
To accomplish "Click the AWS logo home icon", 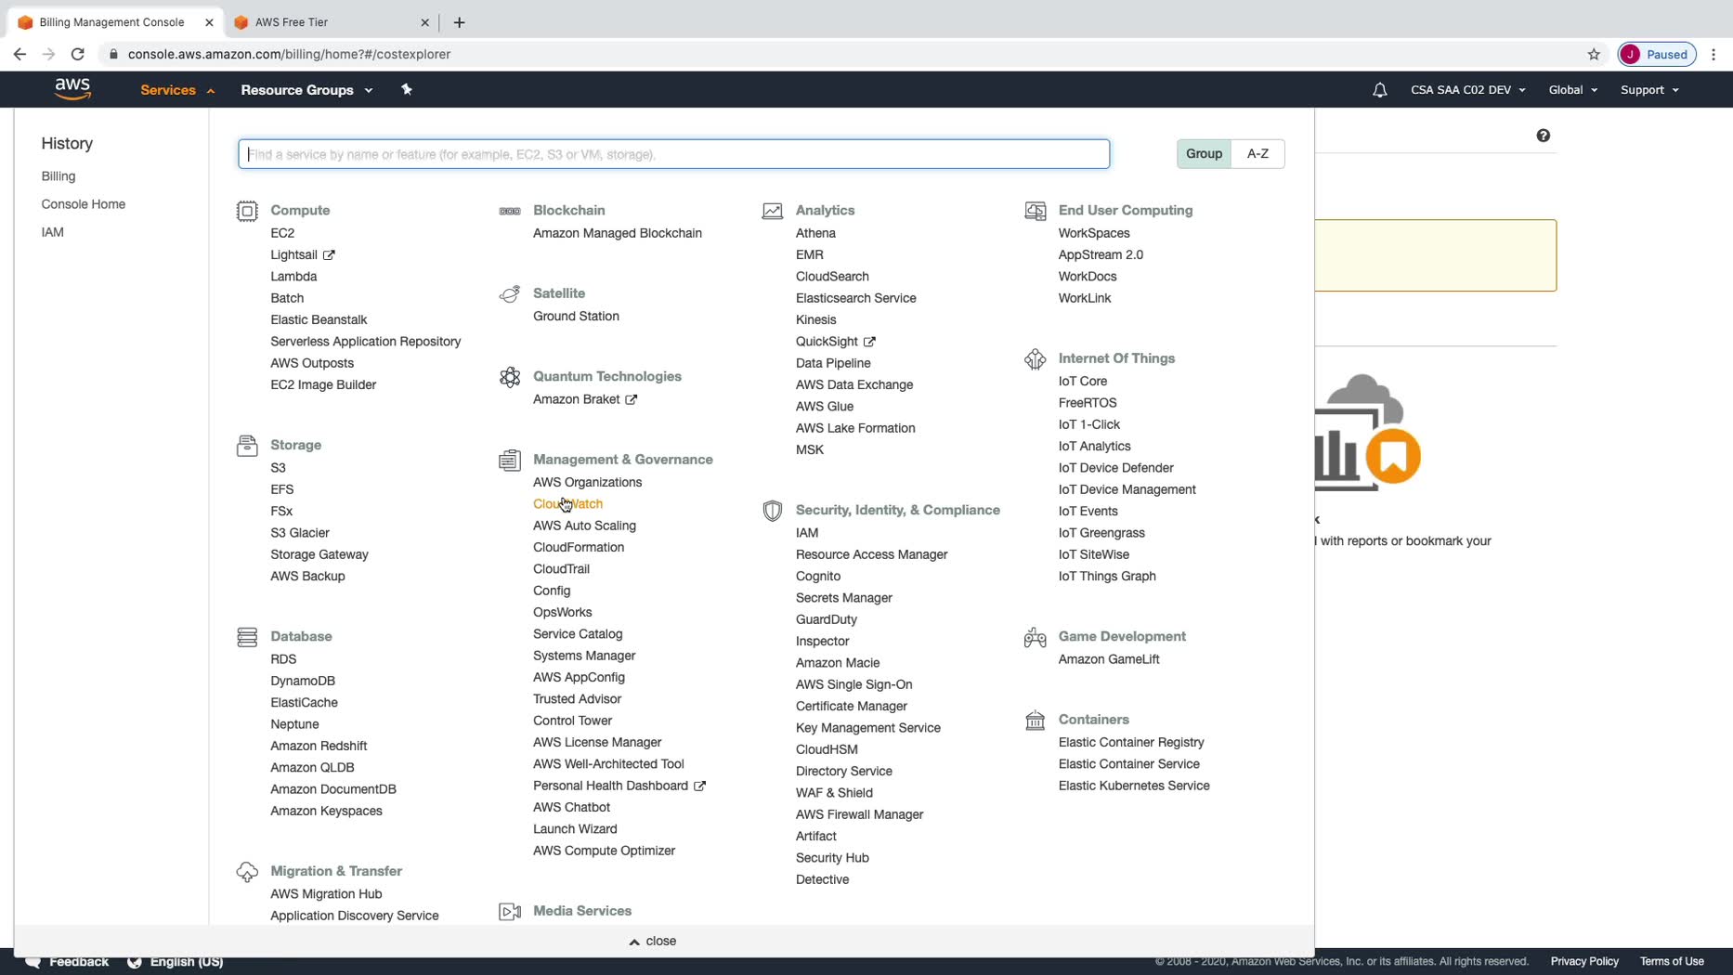I will click(x=72, y=89).
